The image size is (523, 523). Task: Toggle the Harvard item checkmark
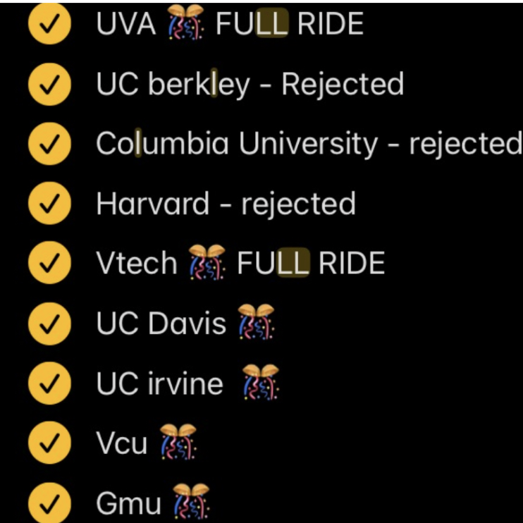coord(49,204)
